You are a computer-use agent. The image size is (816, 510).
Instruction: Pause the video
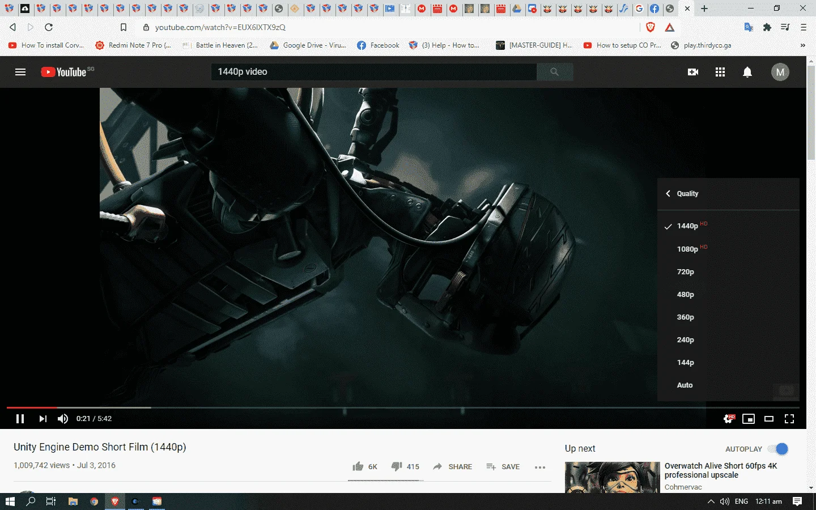pos(20,419)
